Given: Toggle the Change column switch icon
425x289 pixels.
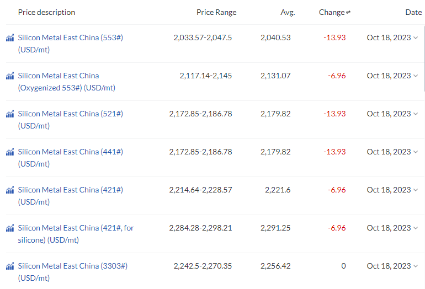Looking at the screenshot, I should pyautogui.click(x=348, y=12).
